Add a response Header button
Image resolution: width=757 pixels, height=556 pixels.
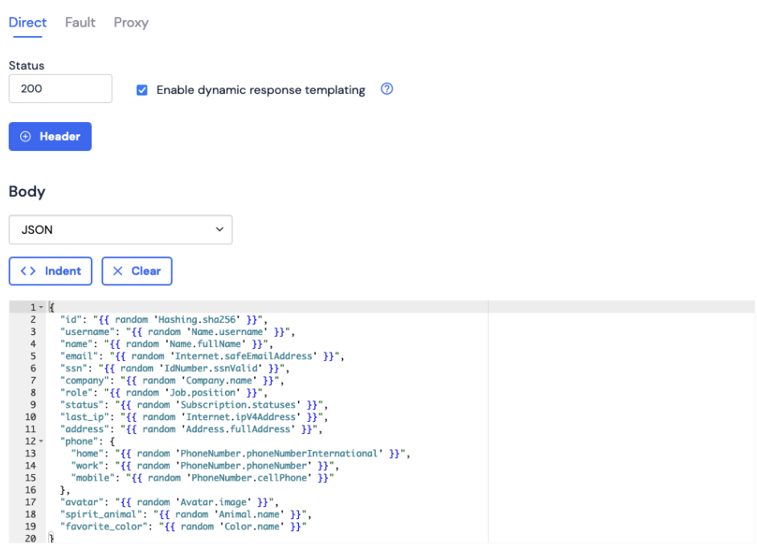coord(50,137)
